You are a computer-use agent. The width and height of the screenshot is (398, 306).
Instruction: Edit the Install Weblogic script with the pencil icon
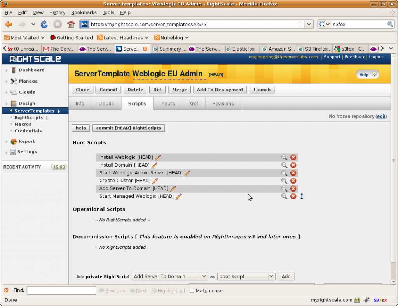click(157, 157)
